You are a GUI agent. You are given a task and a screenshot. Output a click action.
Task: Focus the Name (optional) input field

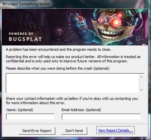pos(30,117)
